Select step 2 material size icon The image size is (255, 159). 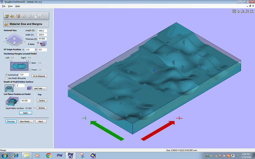pyautogui.click(x=12, y=16)
